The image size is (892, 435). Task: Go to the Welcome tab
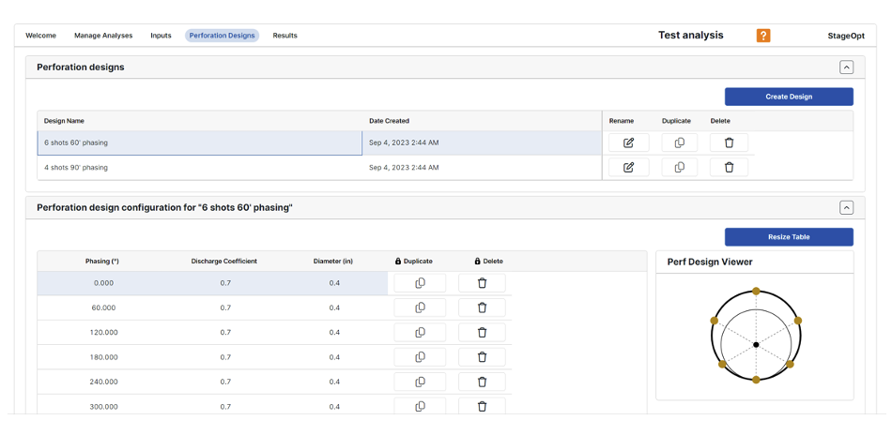pos(41,36)
